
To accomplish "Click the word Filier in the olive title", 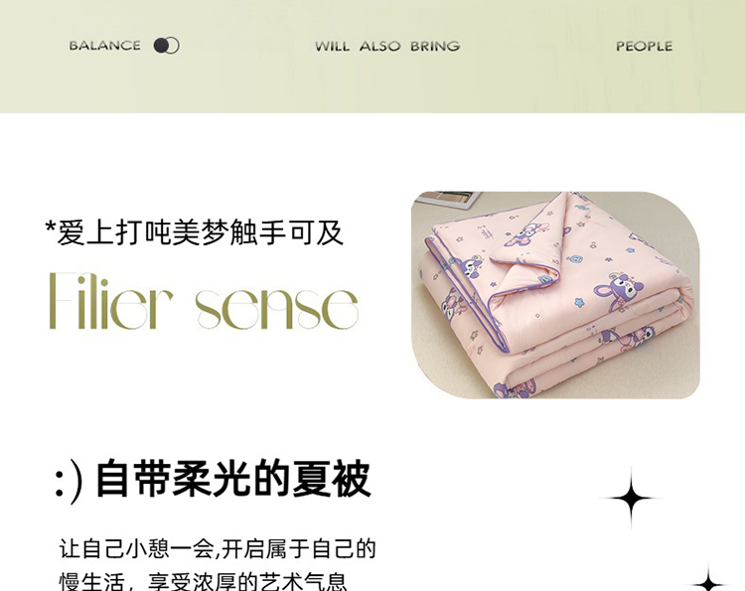I will (x=110, y=301).
